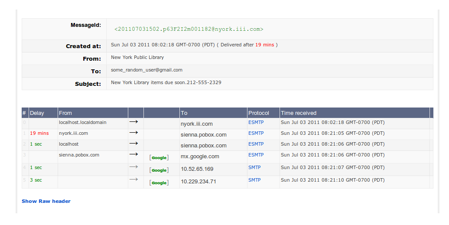Select the green MessageId text
The image size is (449, 225).
[x=189, y=29]
